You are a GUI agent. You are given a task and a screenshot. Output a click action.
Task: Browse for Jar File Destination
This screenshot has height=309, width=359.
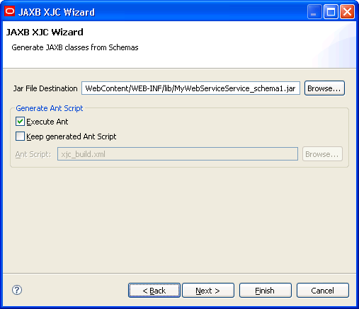(324, 88)
